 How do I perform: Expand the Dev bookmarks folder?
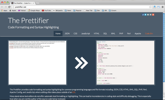point(97,10)
